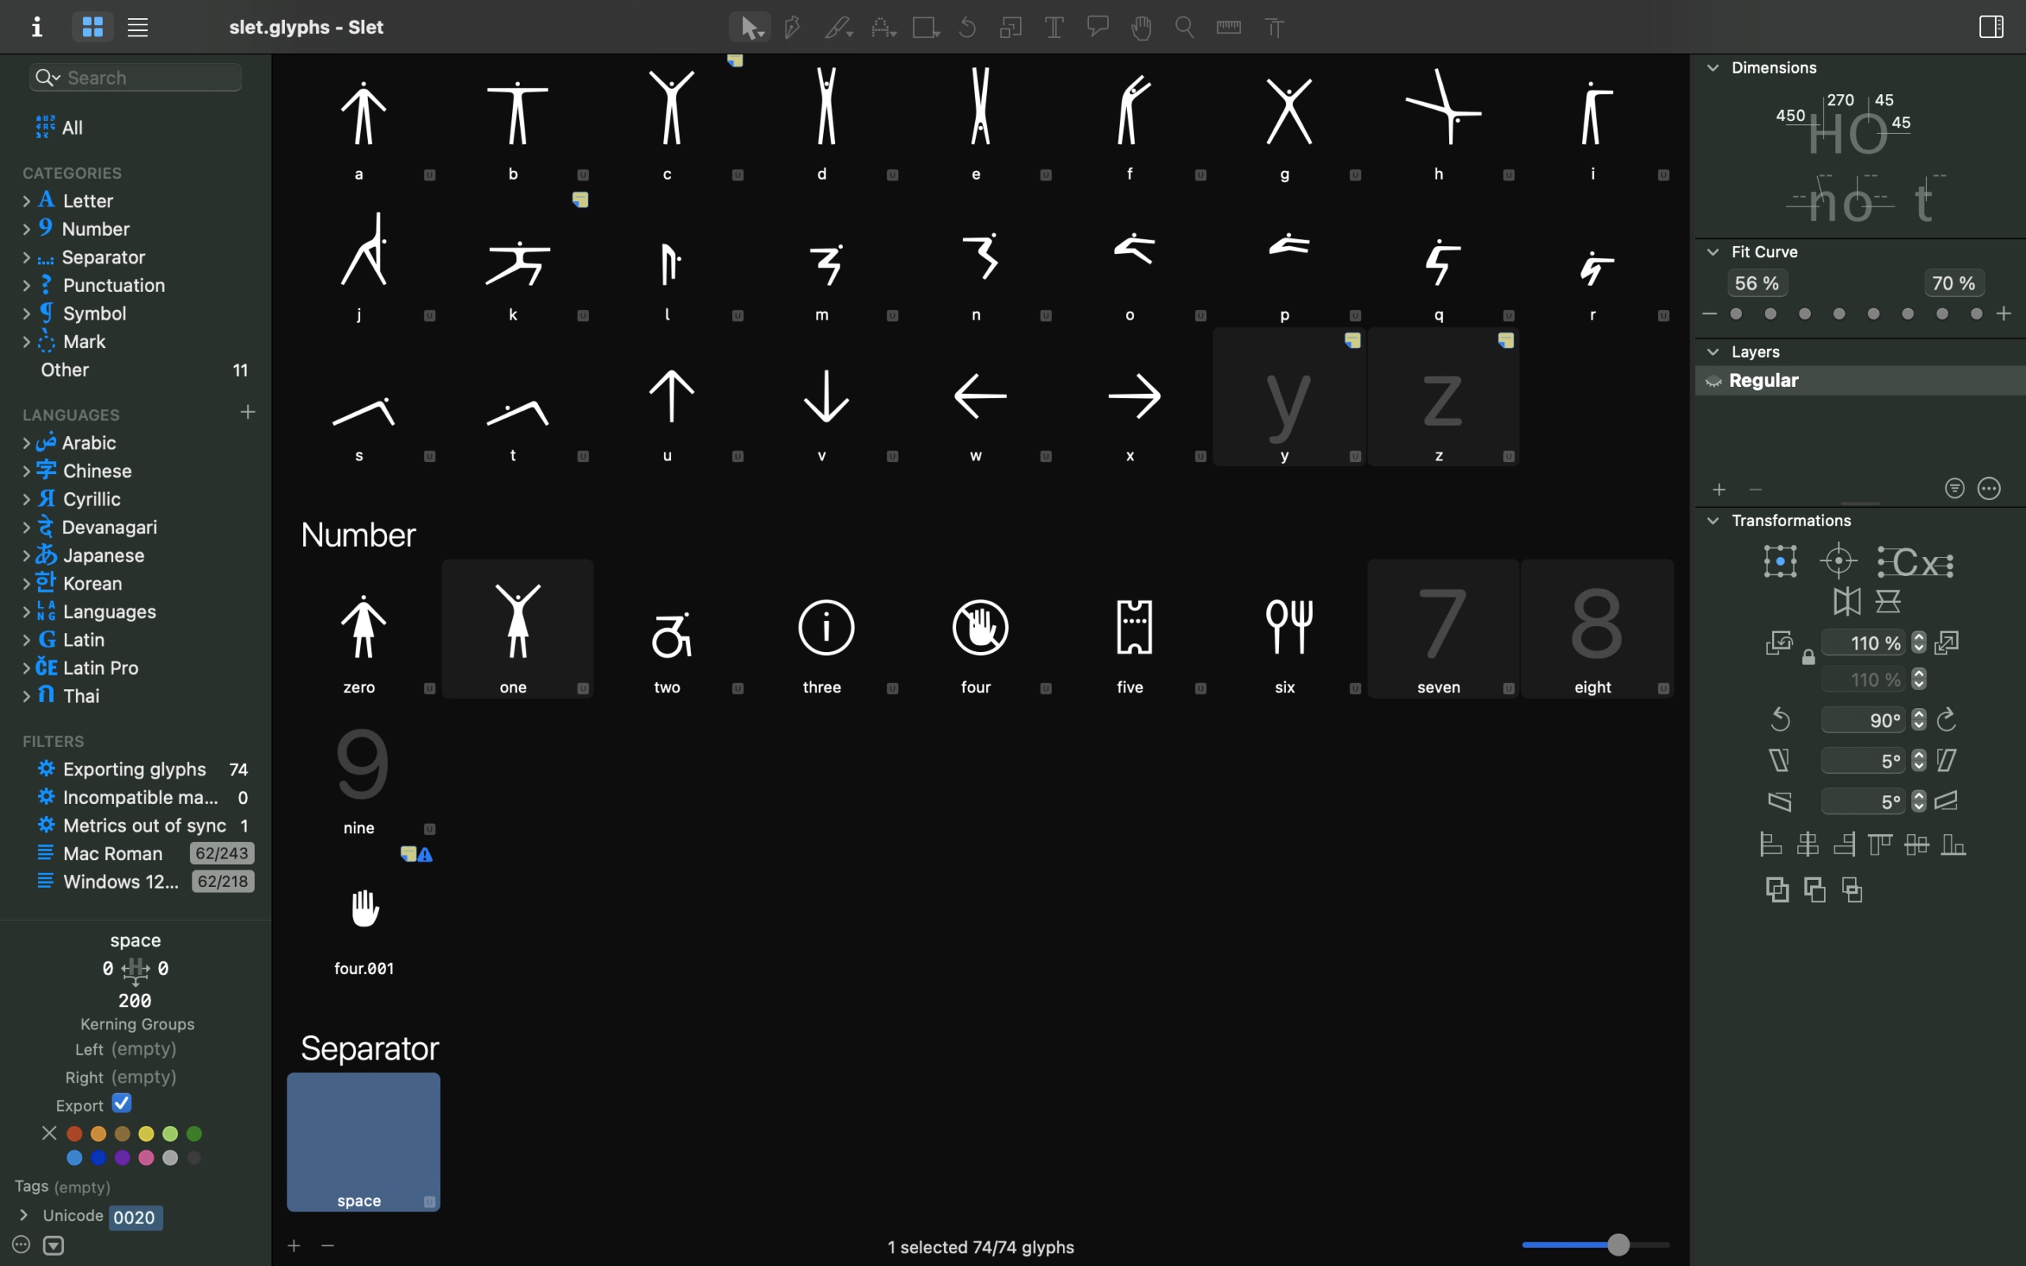Screen dimensions: 2026x1266
Task: Click the rotate clockwise icon
Action: (x=1947, y=719)
